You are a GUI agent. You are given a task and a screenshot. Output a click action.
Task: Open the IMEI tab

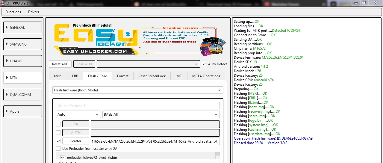[179, 76]
